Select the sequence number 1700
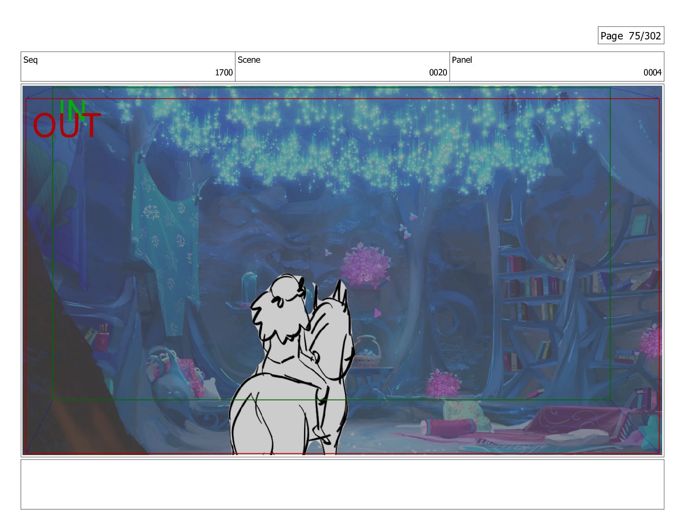 (x=224, y=72)
